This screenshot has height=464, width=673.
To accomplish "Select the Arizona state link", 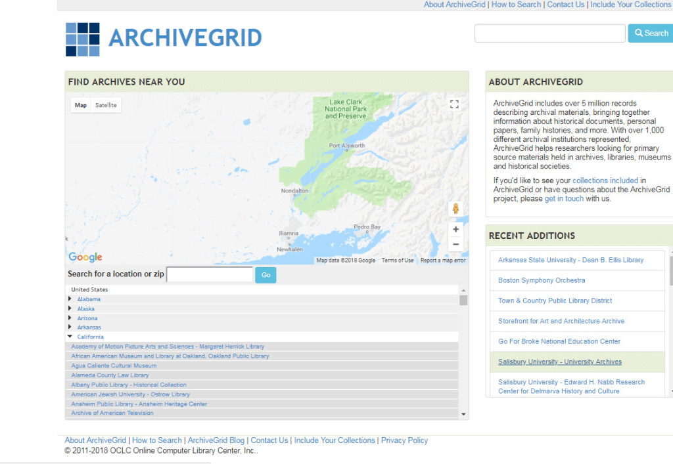I will 87,318.
